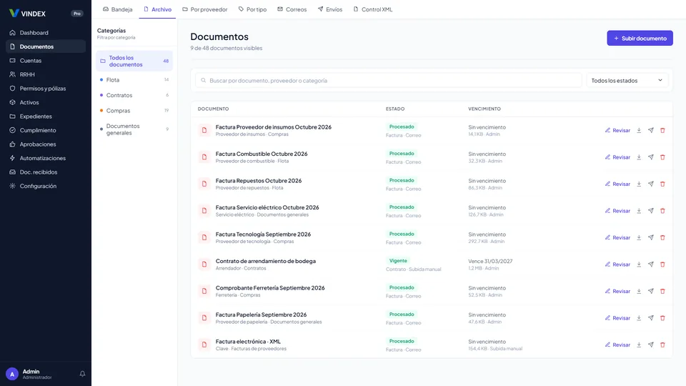Open the Control XML tab
Screen dimensions: 686x386
pos(373,9)
